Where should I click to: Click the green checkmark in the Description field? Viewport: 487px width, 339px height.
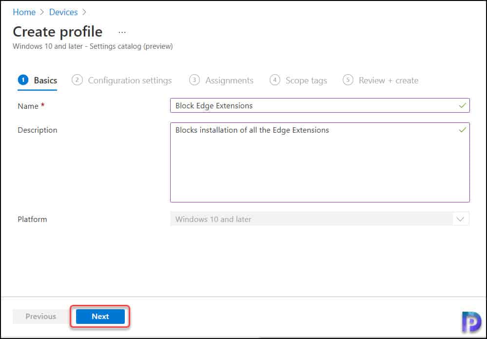pyautogui.click(x=463, y=130)
